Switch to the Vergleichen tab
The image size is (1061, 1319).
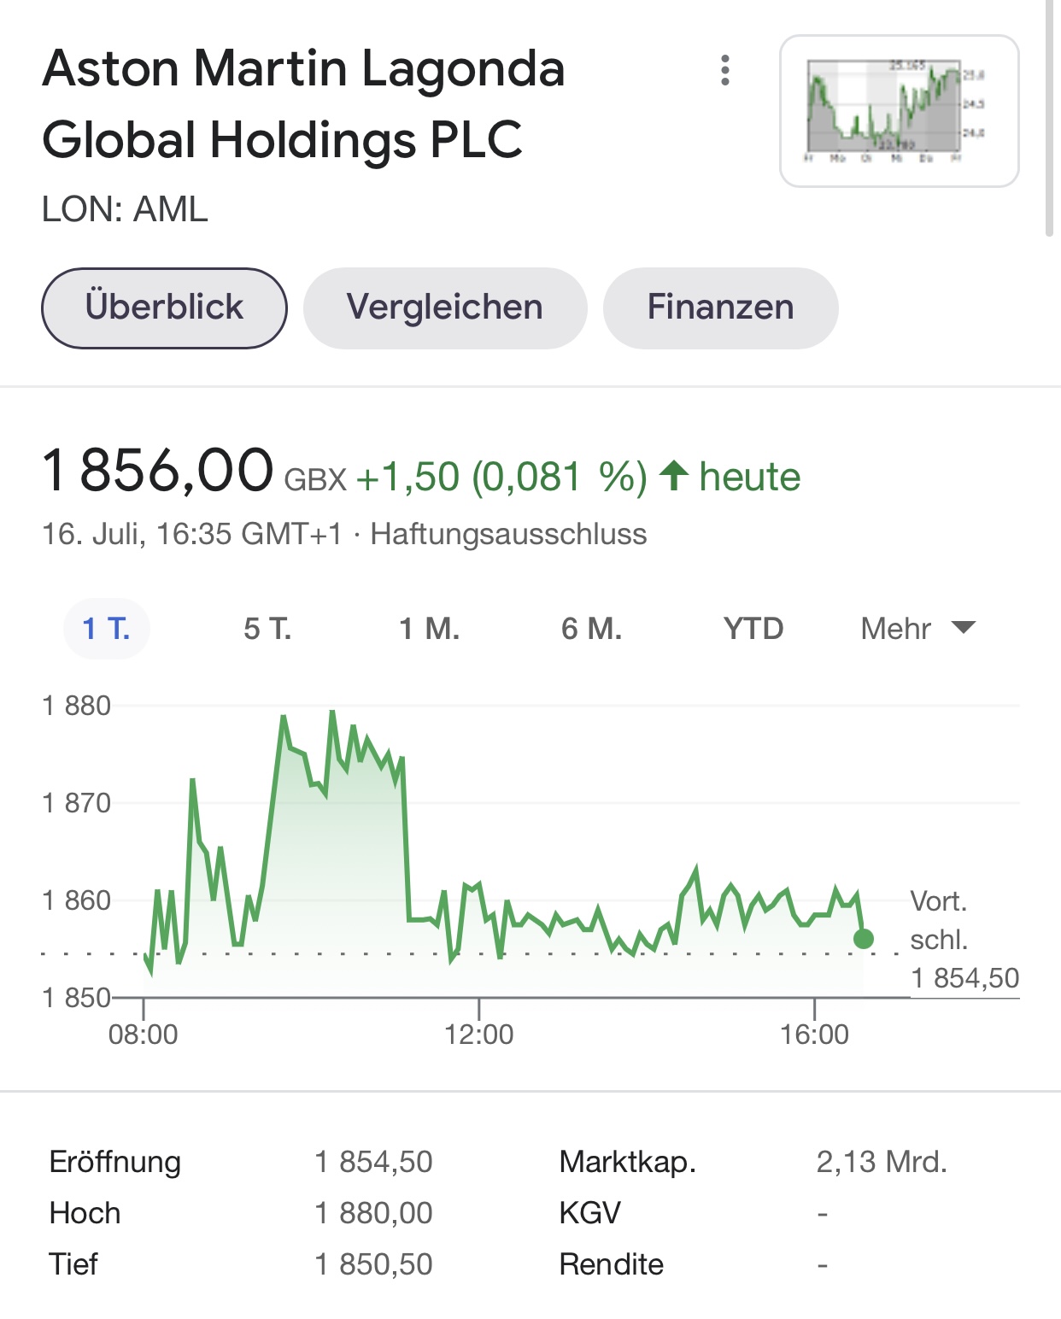coord(444,308)
